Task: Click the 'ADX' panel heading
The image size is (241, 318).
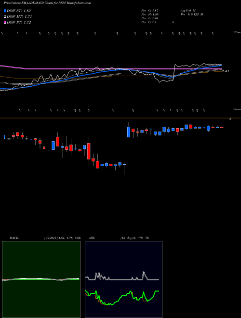Action: point(92,238)
